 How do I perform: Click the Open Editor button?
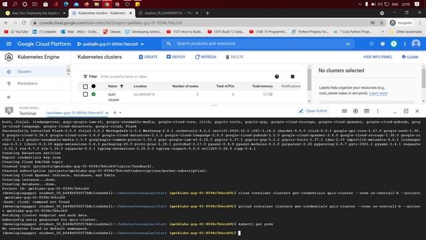[313, 111]
